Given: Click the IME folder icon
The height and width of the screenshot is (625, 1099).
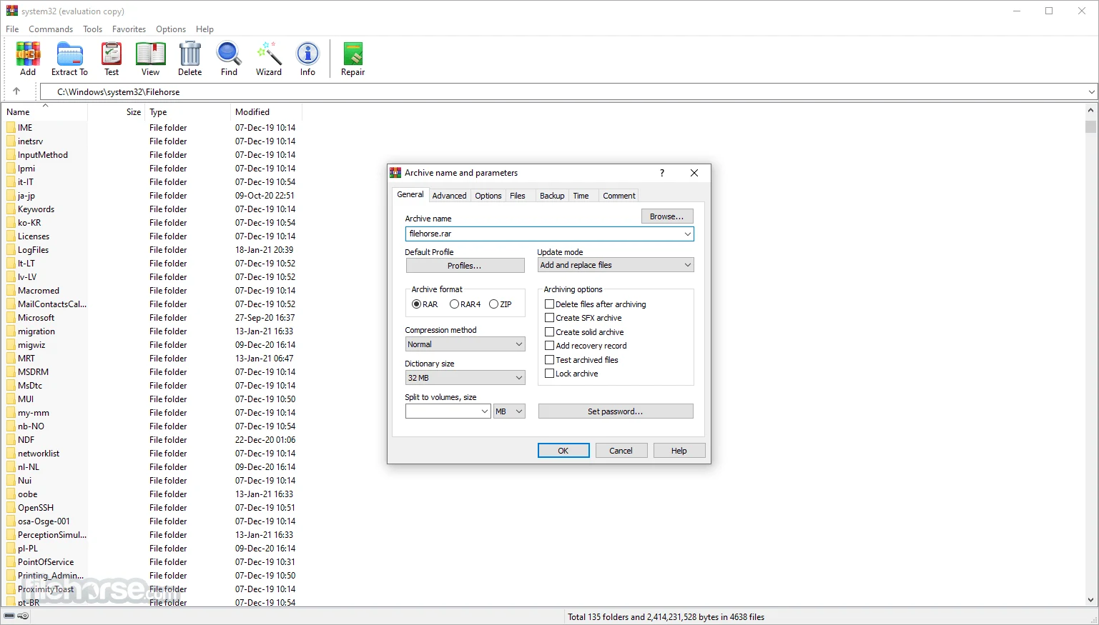Looking at the screenshot, I should [11, 128].
